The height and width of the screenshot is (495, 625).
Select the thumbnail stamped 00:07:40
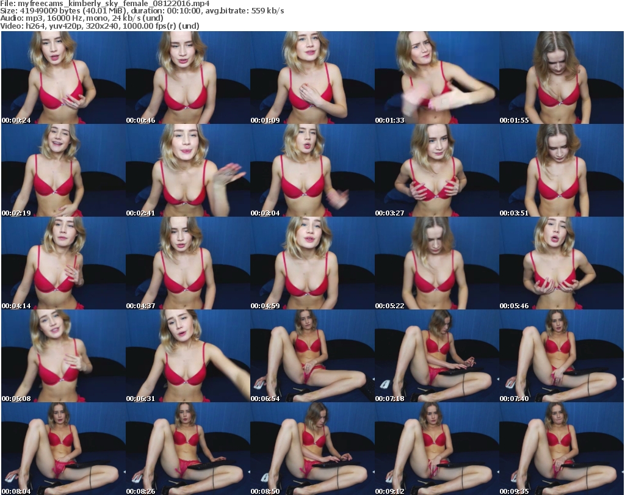[562, 356]
